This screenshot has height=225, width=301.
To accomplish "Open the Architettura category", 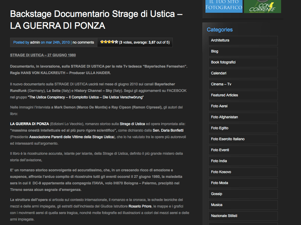I will (x=220, y=40).
